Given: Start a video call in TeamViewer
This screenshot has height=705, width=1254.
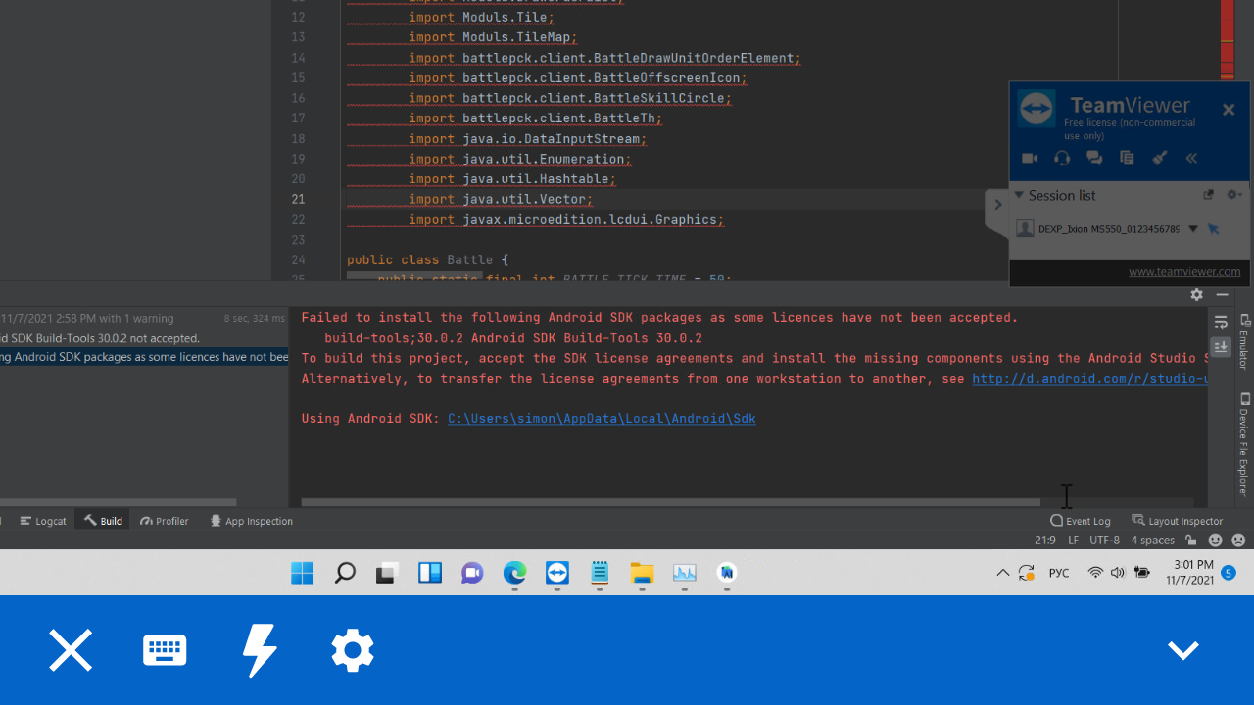Looking at the screenshot, I should (x=1030, y=158).
